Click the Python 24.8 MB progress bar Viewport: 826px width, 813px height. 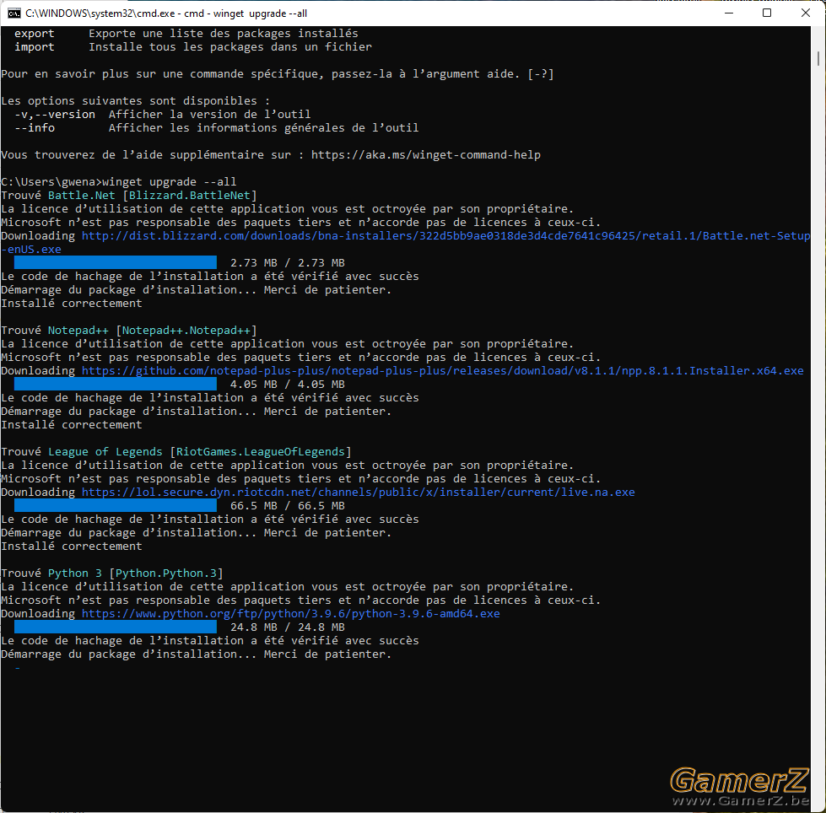pyautogui.click(x=116, y=627)
